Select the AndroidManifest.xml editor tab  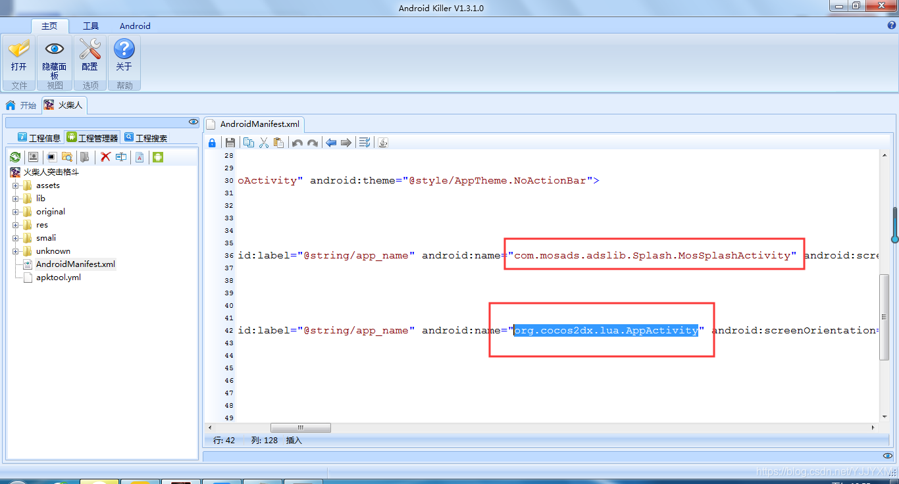point(253,124)
